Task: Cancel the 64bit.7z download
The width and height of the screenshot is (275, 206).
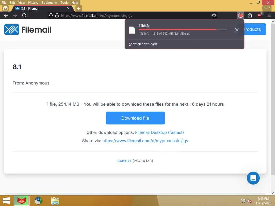Action: point(237,30)
